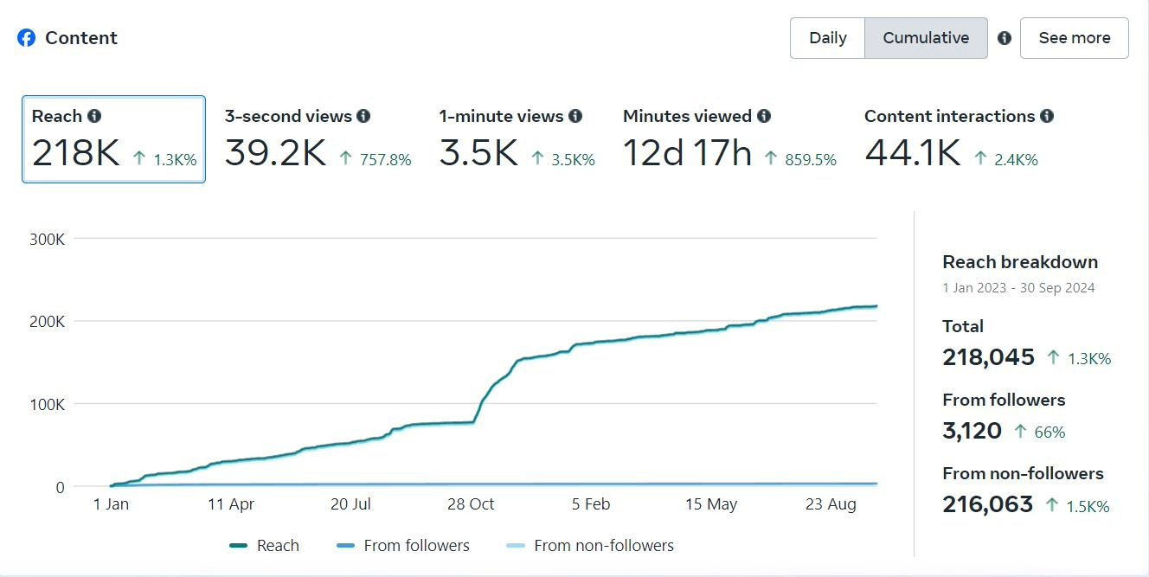Click the info icon beside the Cumulative toggle
The image size is (1149, 577).
point(1005,38)
